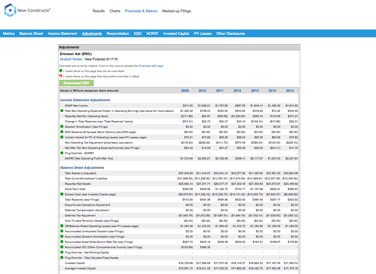Click 2009 GAAP Net Income value $511.00

[x=188, y=106]
